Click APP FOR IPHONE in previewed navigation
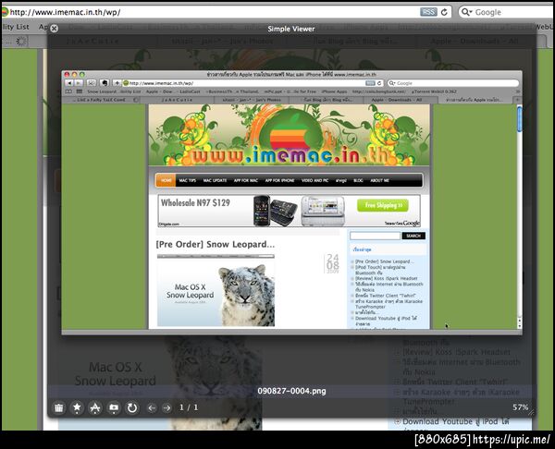The width and height of the screenshot is (555, 449). (x=279, y=180)
